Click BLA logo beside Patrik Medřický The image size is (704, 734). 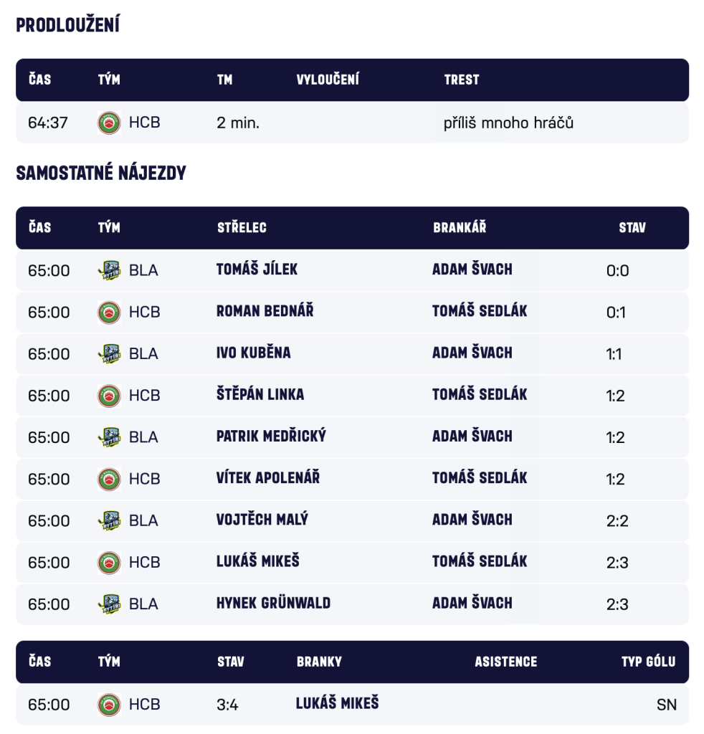[x=109, y=437]
